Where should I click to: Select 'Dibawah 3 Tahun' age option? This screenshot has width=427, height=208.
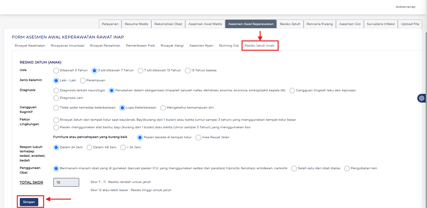[56, 70]
